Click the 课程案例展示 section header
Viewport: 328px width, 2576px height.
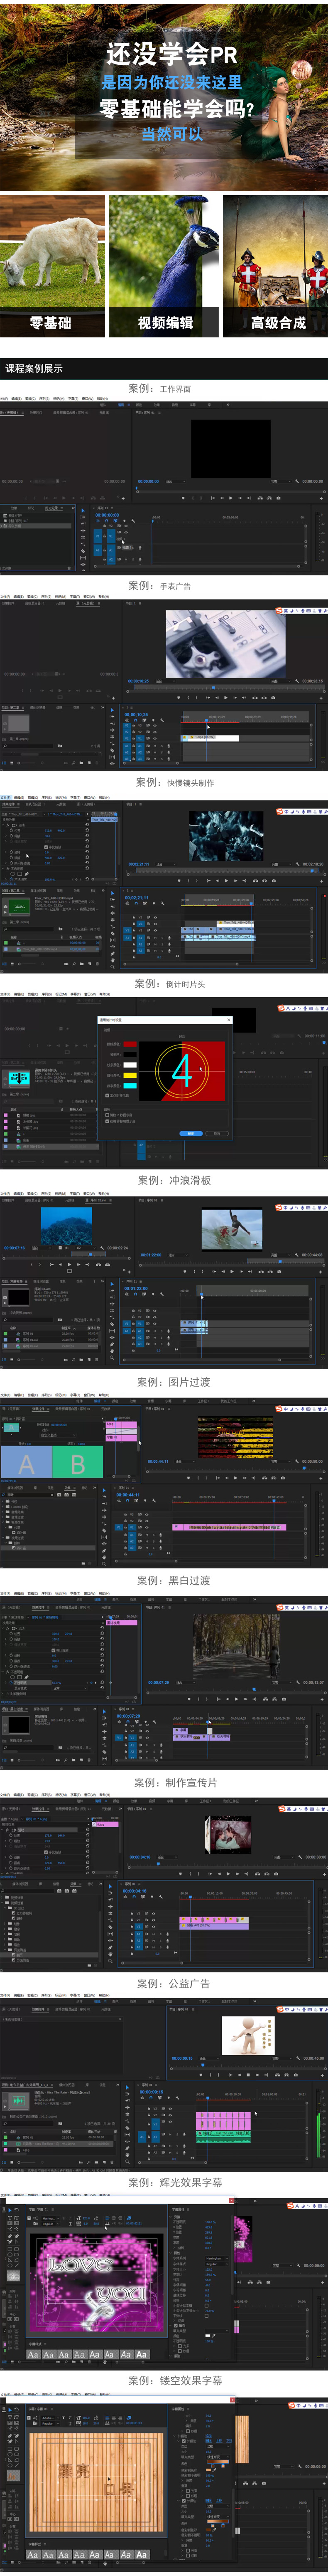35,368
